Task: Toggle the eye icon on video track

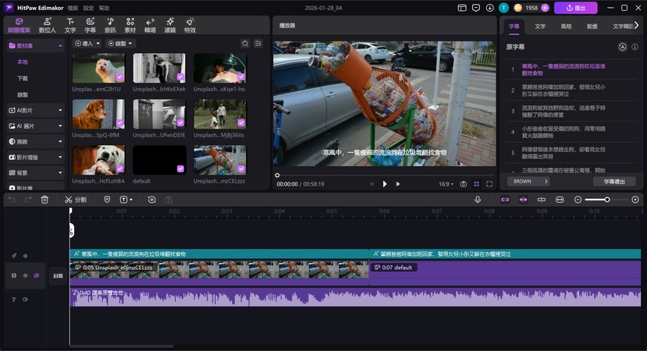Action: [25, 275]
